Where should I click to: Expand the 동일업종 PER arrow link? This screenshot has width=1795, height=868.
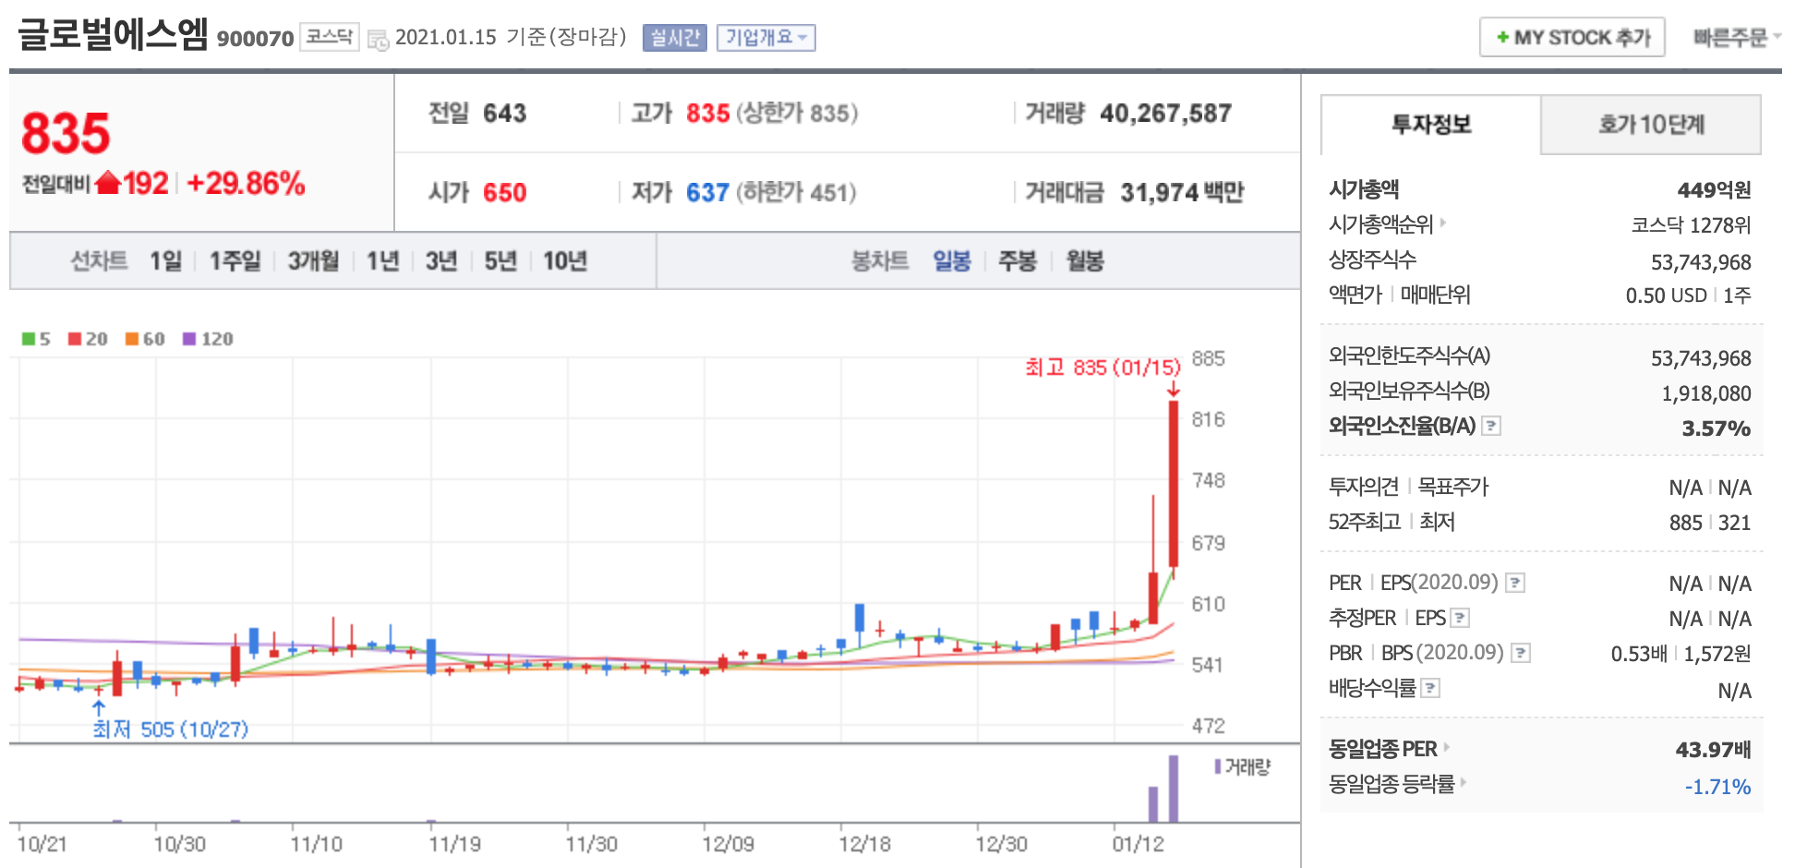[1447, 747]
